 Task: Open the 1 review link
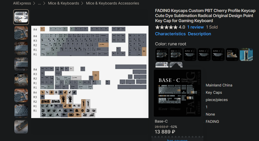(x=195, y=27)
